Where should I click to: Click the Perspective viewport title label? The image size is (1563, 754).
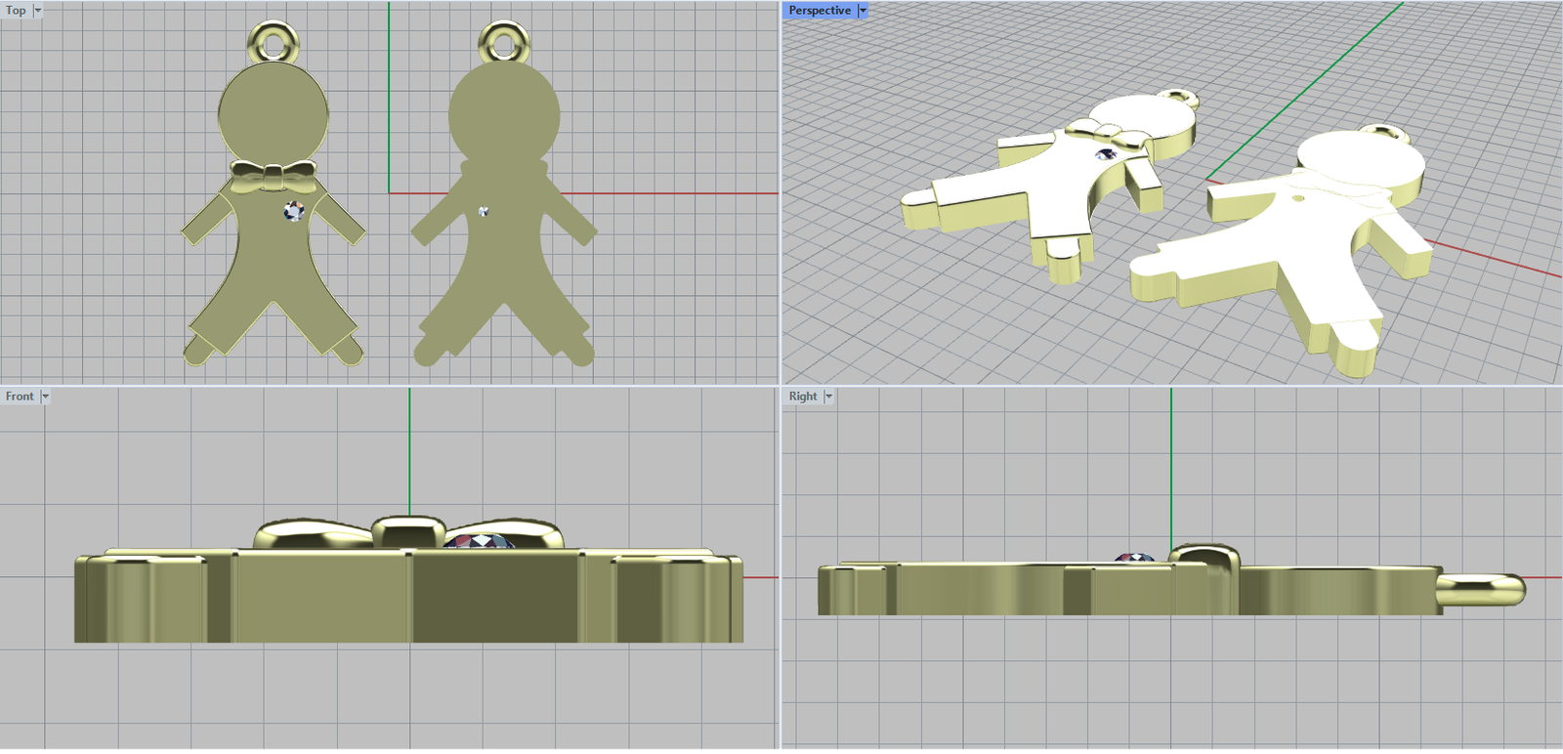tap(820, 11)
